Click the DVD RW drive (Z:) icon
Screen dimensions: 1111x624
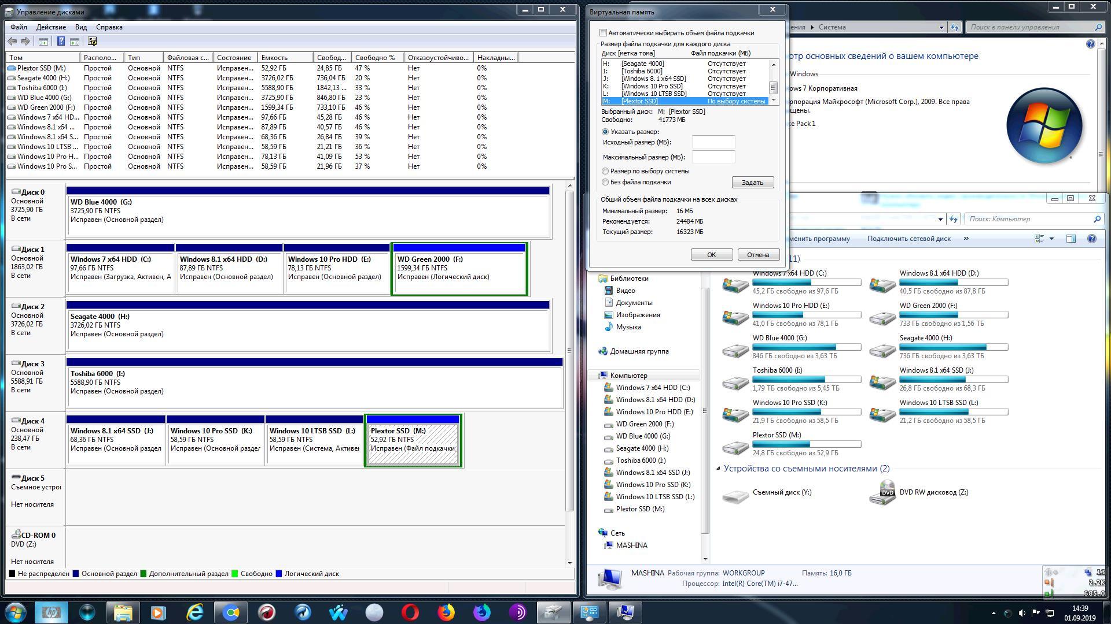pyautogui.click(x=882, y=493)
